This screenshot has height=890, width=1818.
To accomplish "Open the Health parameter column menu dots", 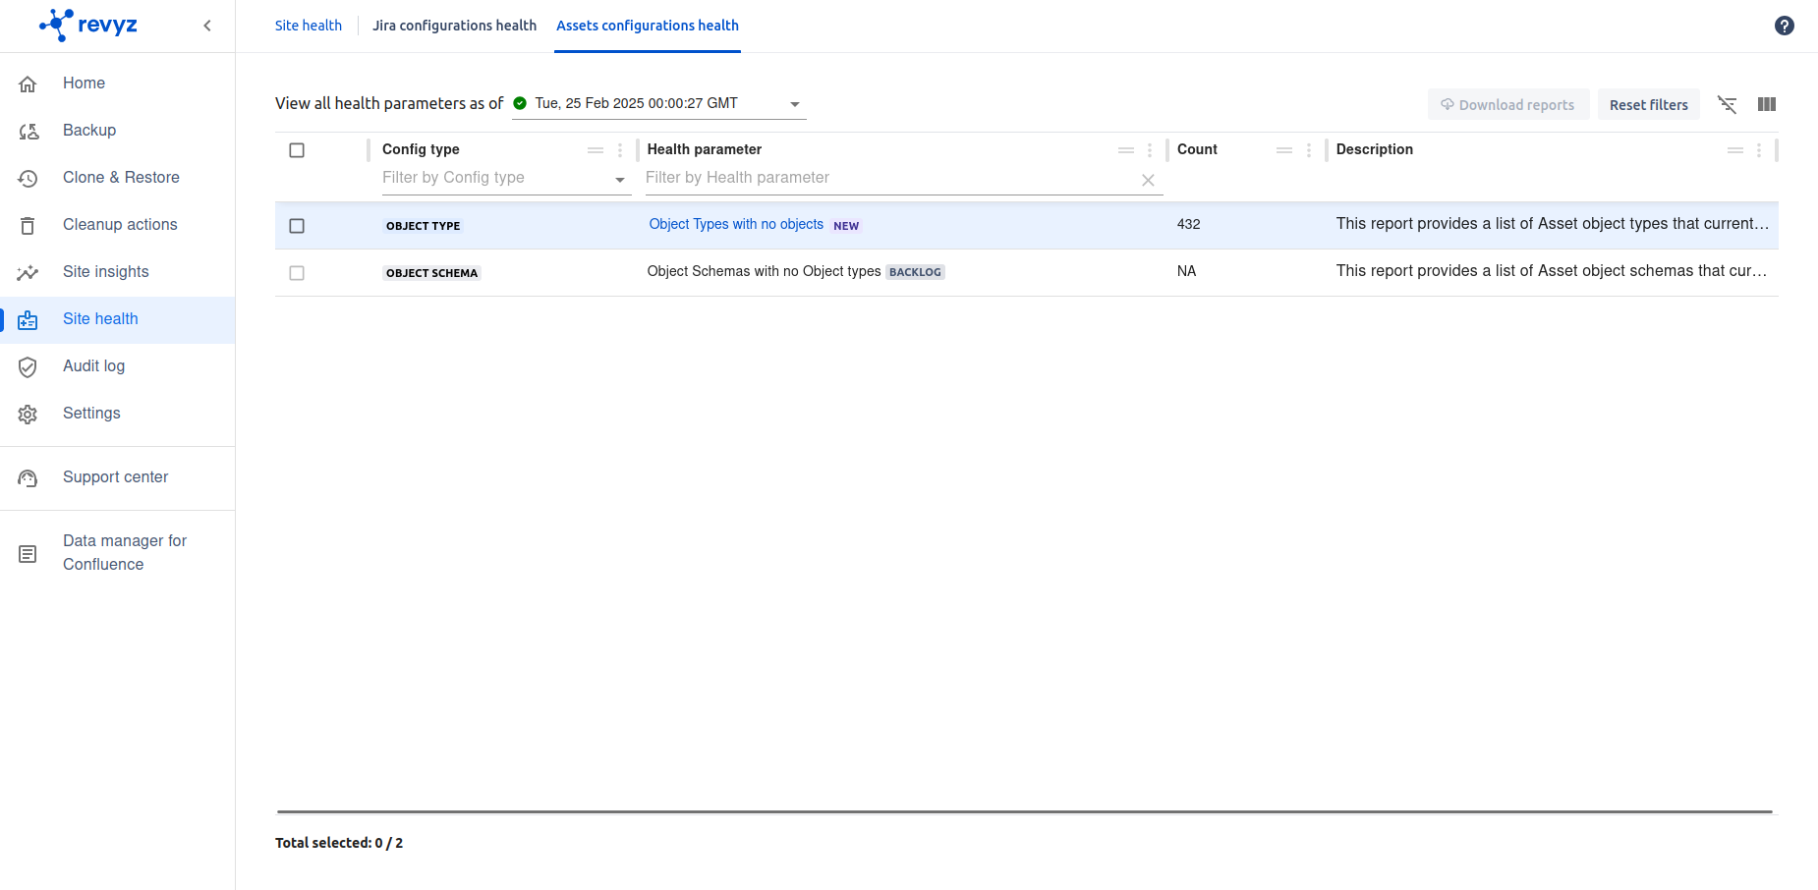I will (1149, 150).
